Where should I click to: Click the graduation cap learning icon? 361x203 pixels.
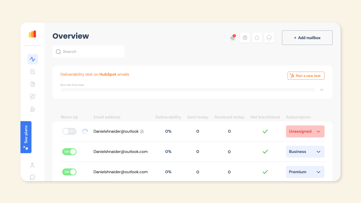(269, 38)
